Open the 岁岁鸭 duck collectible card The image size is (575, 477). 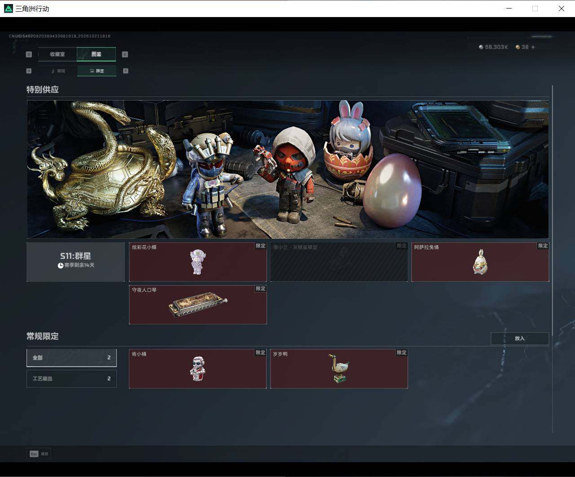pyautogui.click(x=339, y=369)
